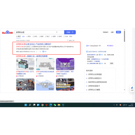Open the caption link under the 07:26 video

tap(25, 73)
